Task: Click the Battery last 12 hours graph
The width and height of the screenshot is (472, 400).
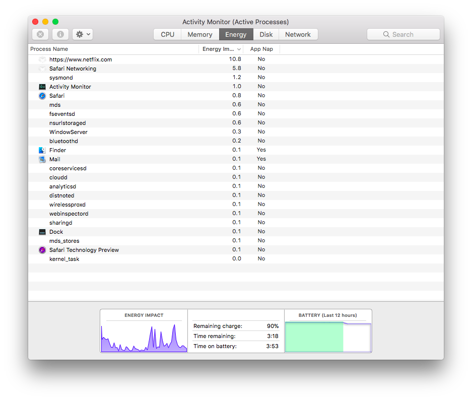Action: (328, 337)
